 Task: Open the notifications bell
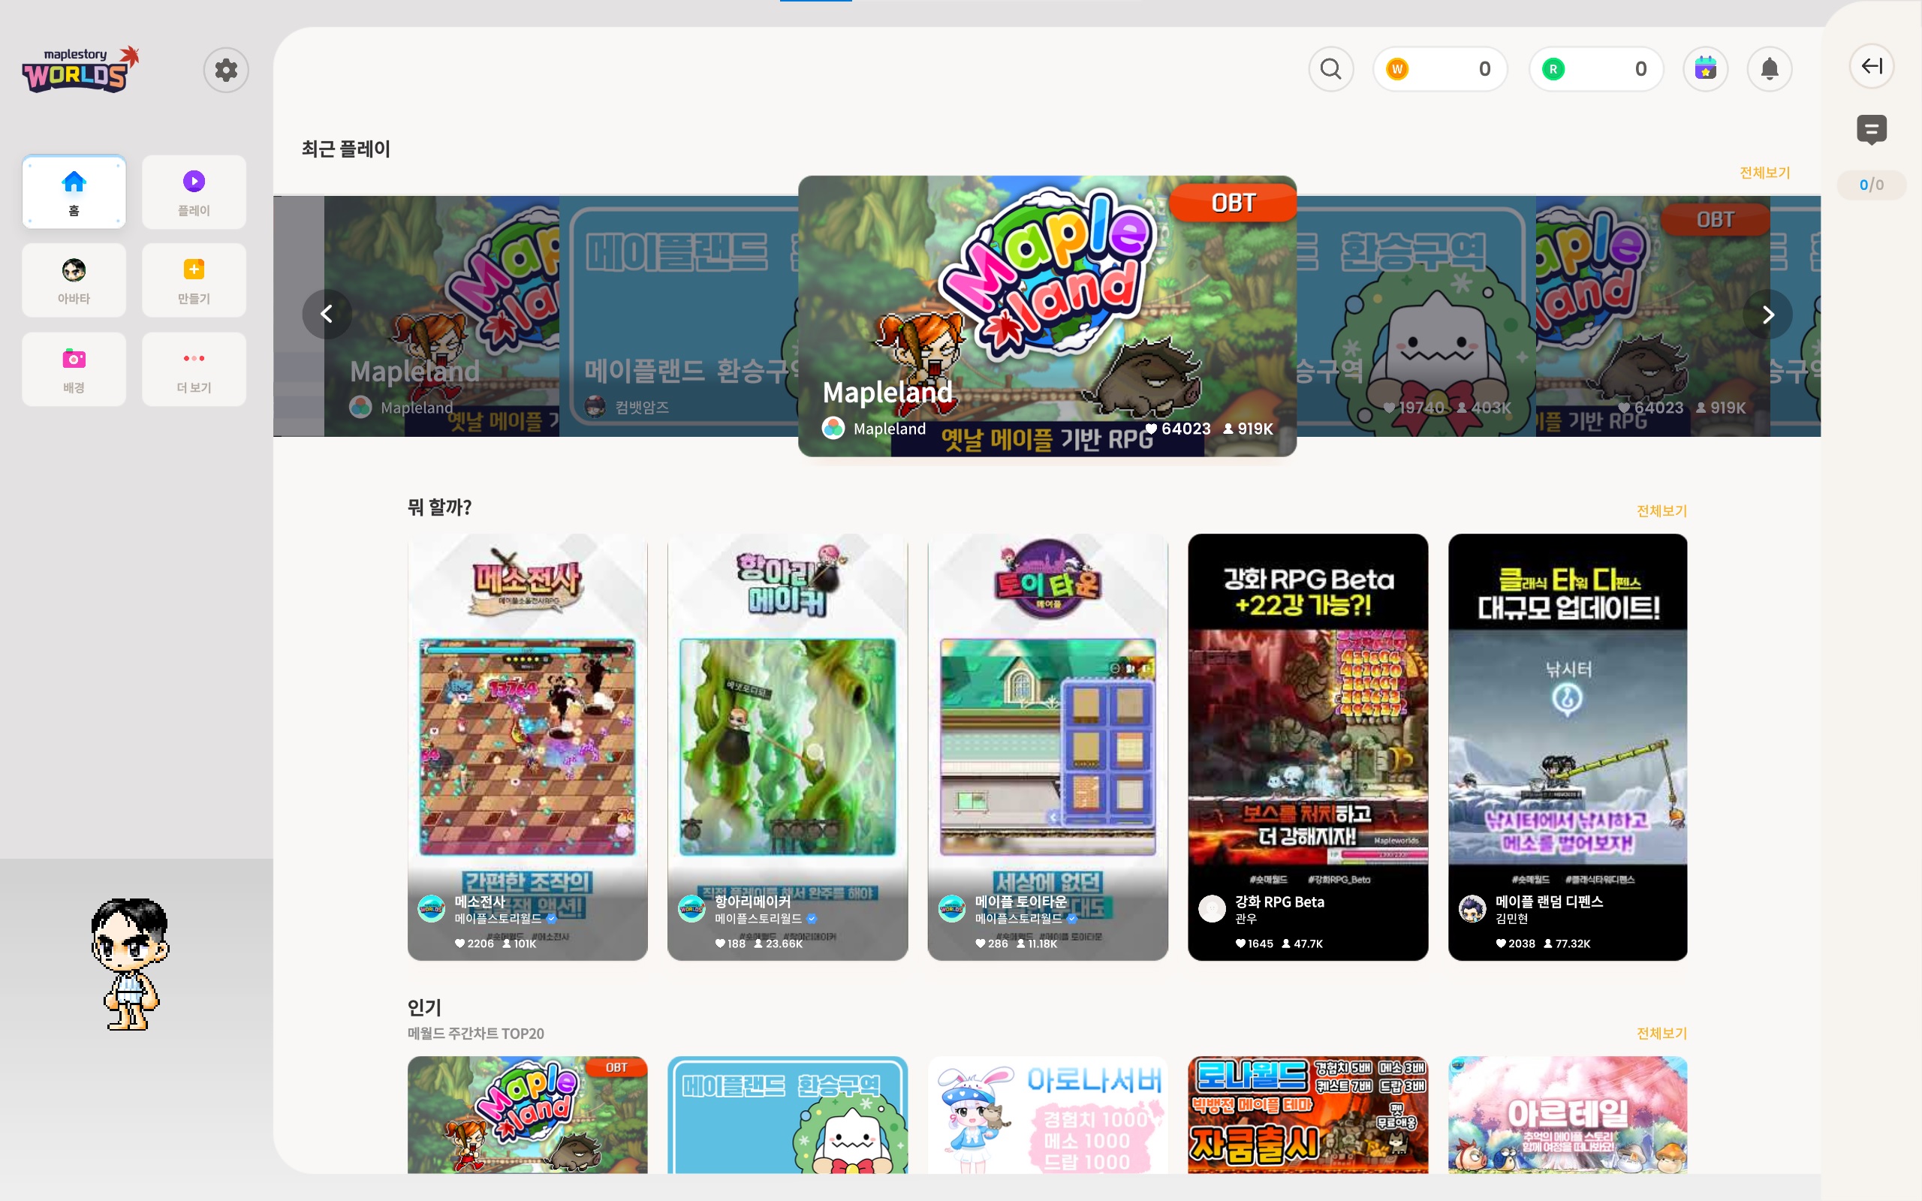coord(1770,69)
